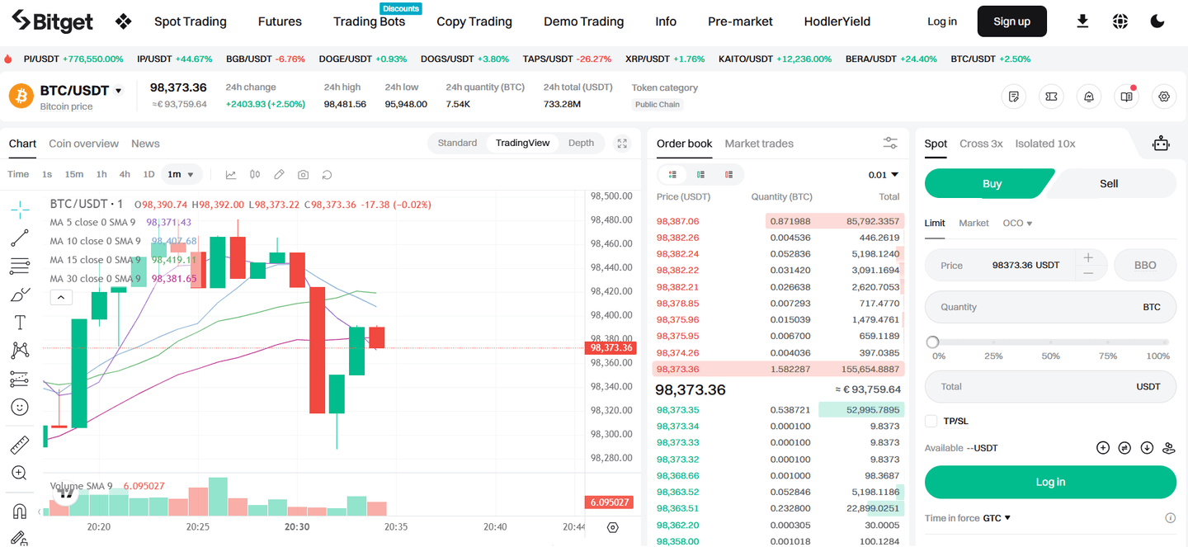Open the emoji annotation tool
This screenshot has height=547, width=1188.
(x=20, y=407)
